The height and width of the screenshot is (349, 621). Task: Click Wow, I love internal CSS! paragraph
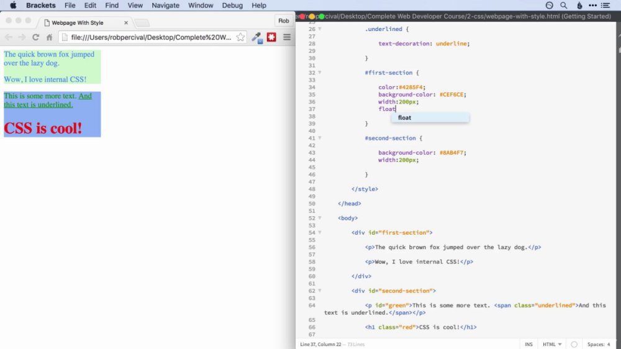(x=45, y=79)
